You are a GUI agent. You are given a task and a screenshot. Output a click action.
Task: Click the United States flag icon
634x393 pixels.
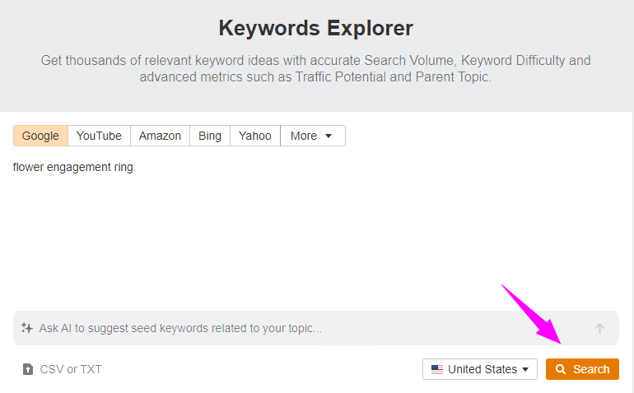437,369
